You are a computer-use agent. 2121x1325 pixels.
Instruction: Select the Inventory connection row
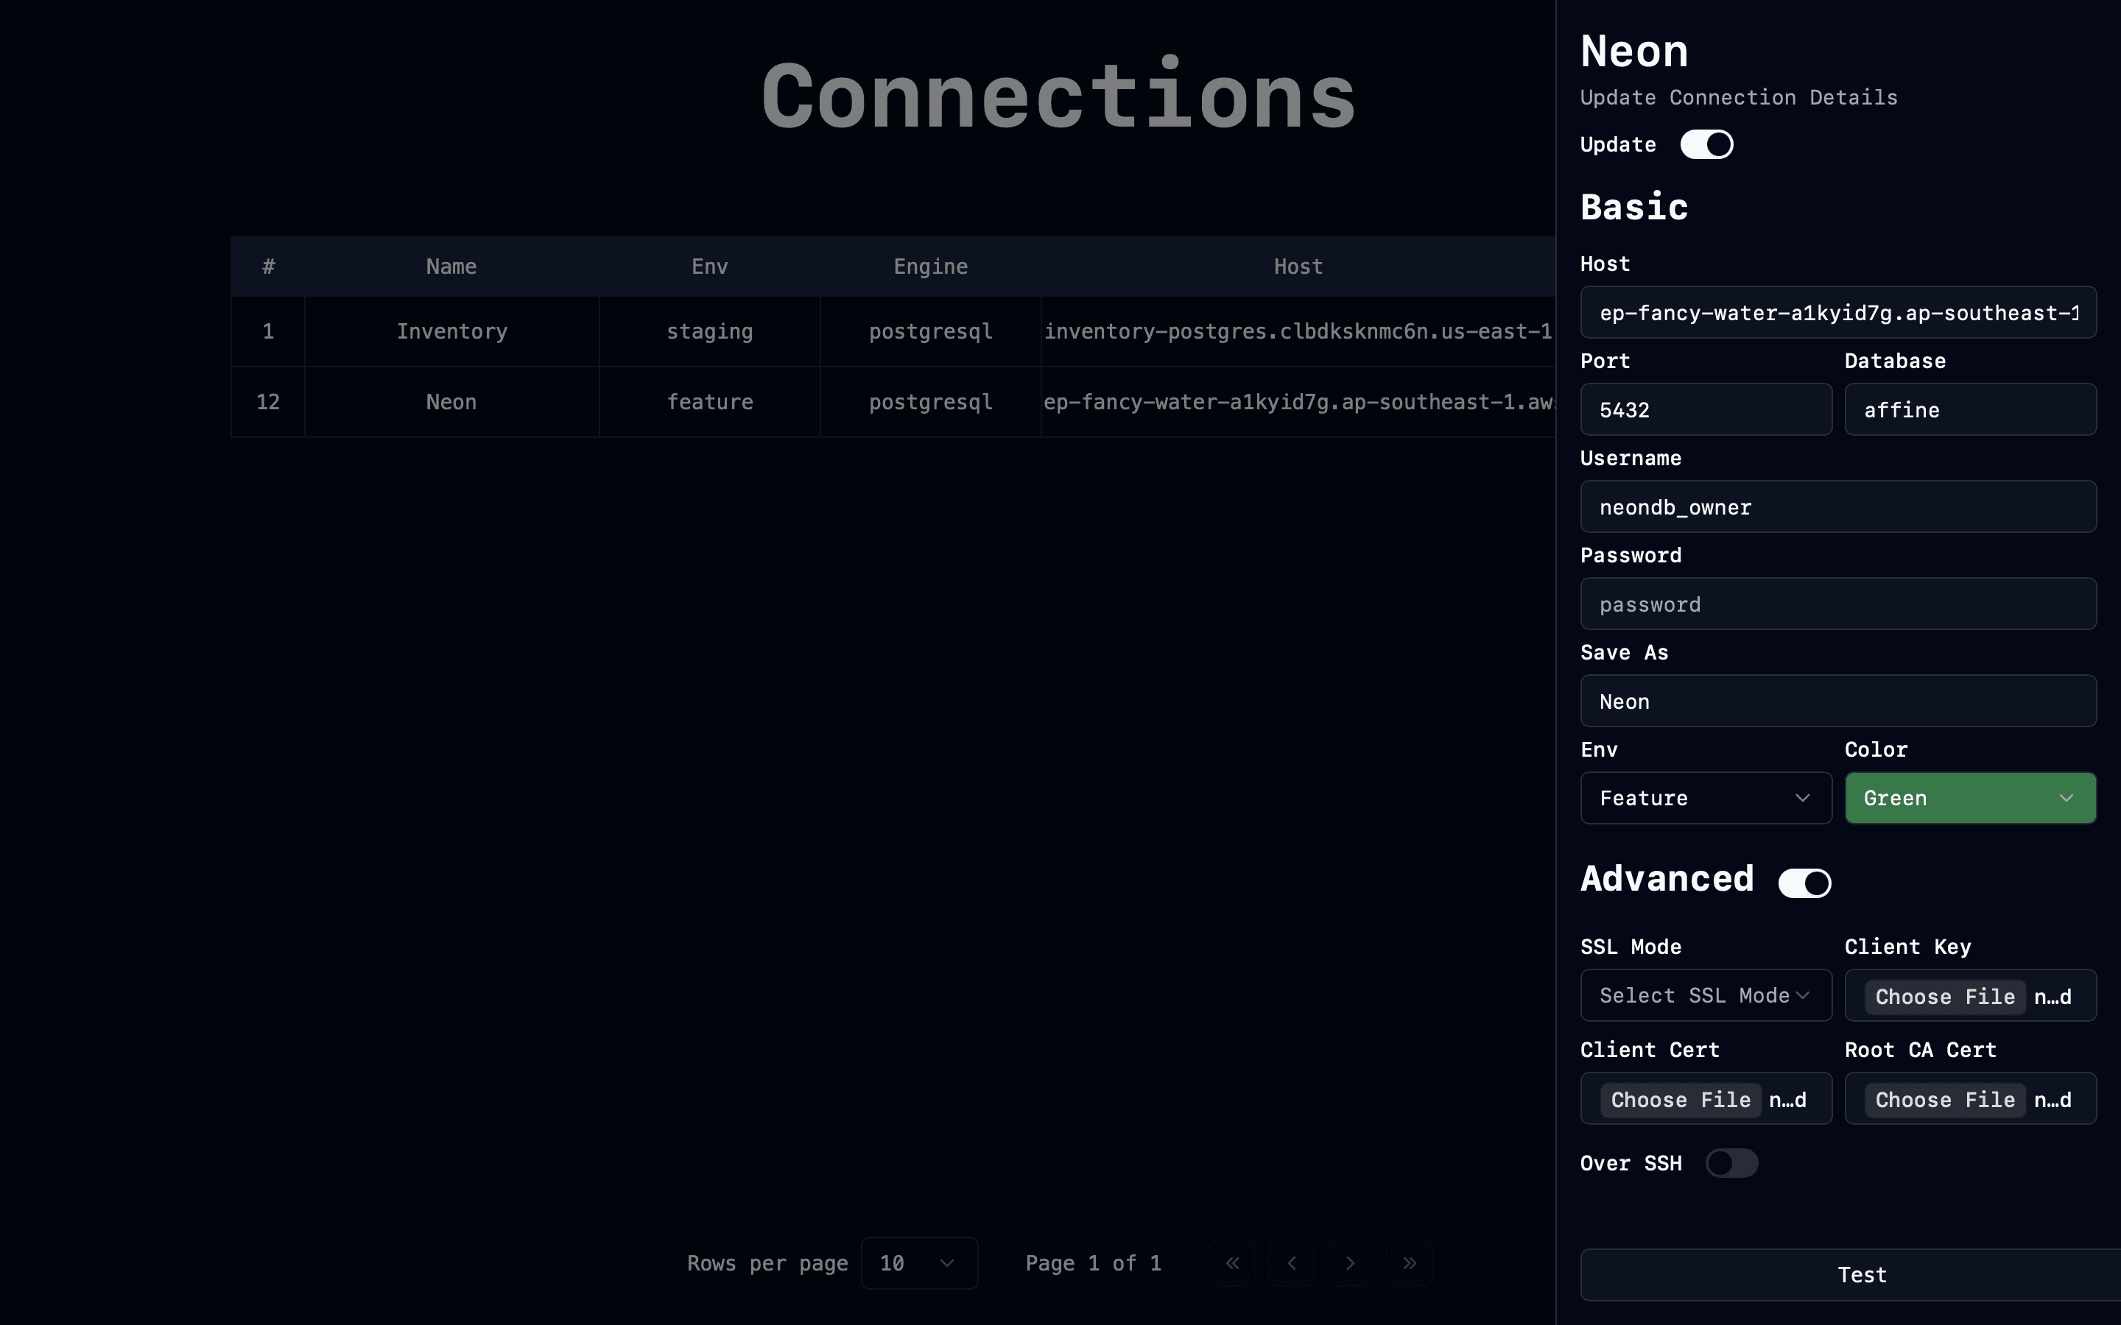click(x=451, y=331)
